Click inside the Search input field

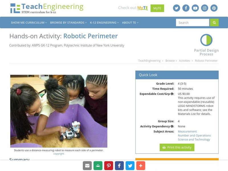point(193,23)
